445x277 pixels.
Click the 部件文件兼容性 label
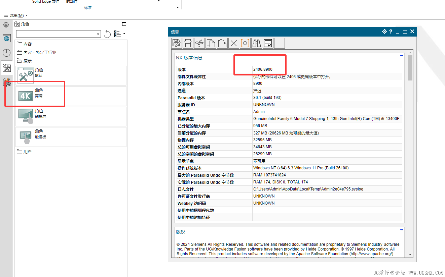[192, 77]
